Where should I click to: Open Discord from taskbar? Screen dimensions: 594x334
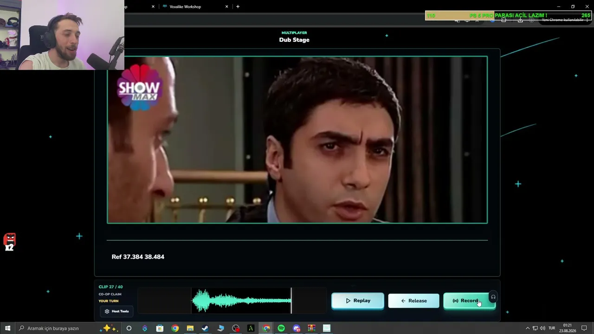297,328
